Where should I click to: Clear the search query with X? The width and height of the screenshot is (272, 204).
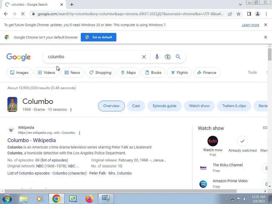click(x=144, y=57)
